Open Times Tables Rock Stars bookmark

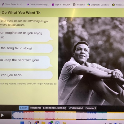click(x=13, y=4)
